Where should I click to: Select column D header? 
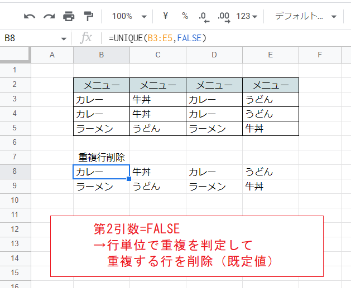[214, 55]
